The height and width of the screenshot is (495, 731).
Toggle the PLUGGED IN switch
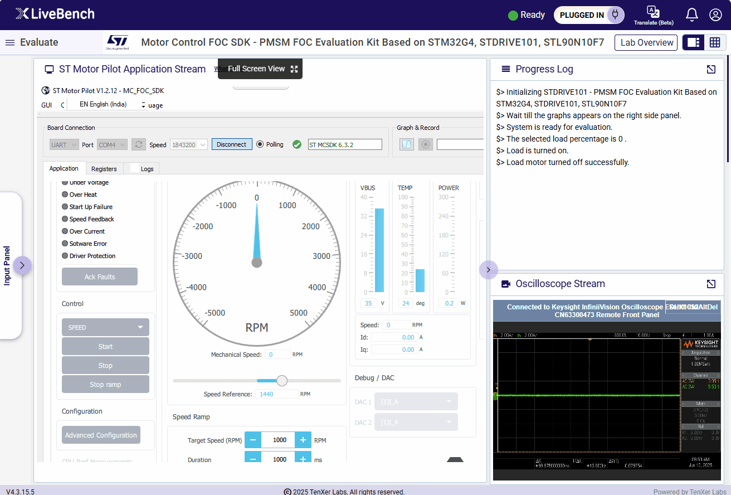[x=588, y=15]
